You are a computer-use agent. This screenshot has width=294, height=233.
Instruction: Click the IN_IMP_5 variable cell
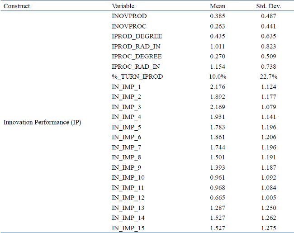pyautogui.click(x=126, y=127)
